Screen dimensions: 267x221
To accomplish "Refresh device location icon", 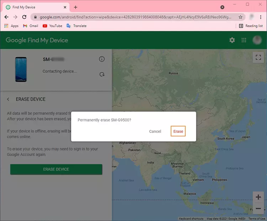I will [x=102, y=75].
